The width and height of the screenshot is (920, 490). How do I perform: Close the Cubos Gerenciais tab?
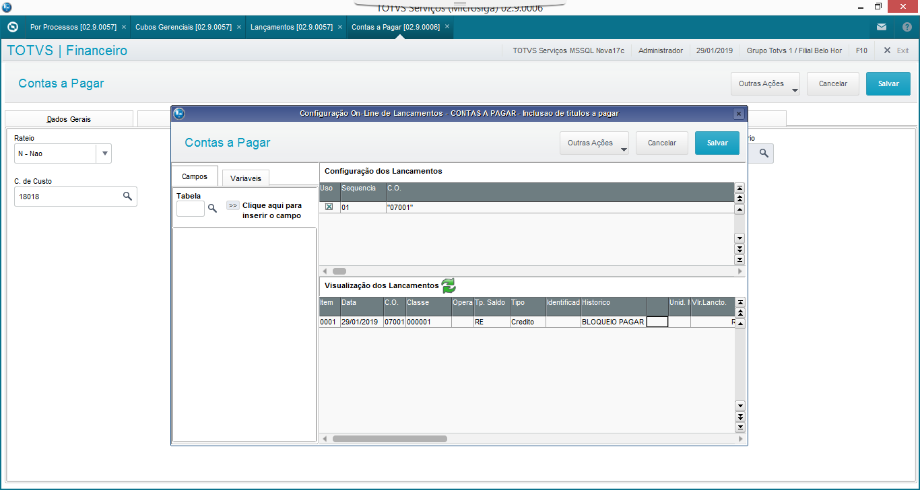coord(238,28)
